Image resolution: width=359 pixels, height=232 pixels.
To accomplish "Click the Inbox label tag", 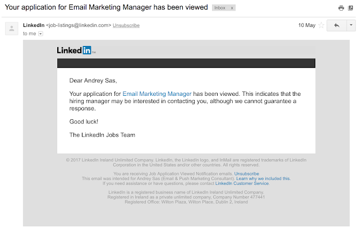I will (x=220, y=8).
